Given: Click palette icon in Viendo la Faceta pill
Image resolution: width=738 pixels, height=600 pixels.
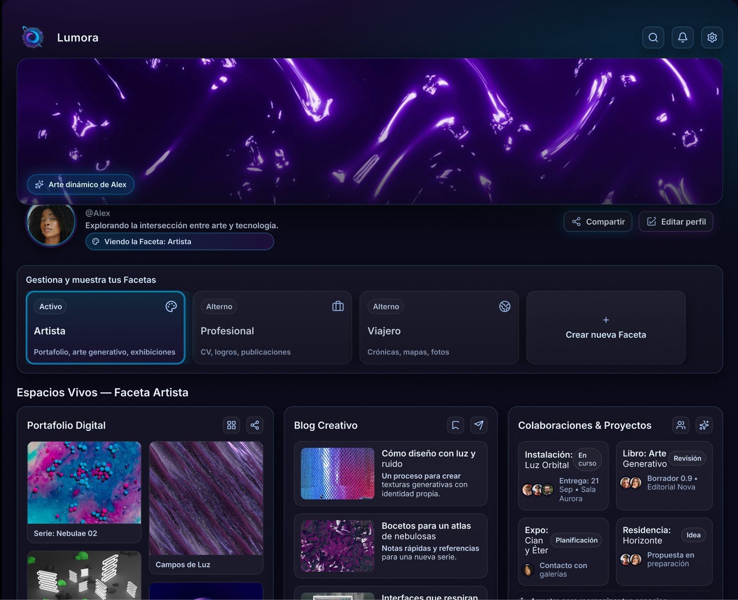Looking at the screenshot, I should pyautogui.click(x=96, y=242).
